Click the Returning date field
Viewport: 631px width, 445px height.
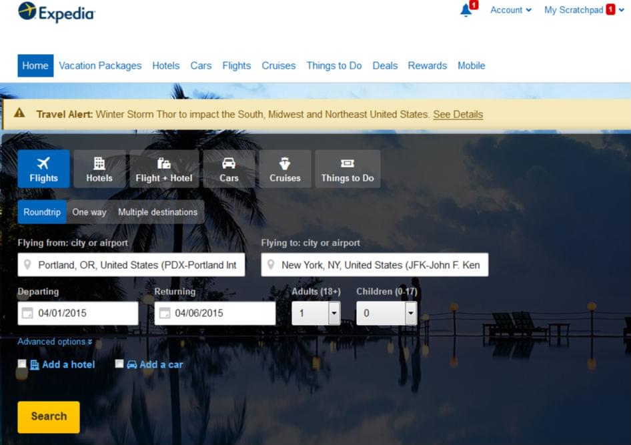point(215,313)
